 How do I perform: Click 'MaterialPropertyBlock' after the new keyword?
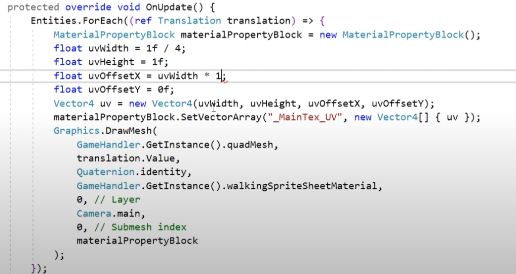[x=403, y=34]
